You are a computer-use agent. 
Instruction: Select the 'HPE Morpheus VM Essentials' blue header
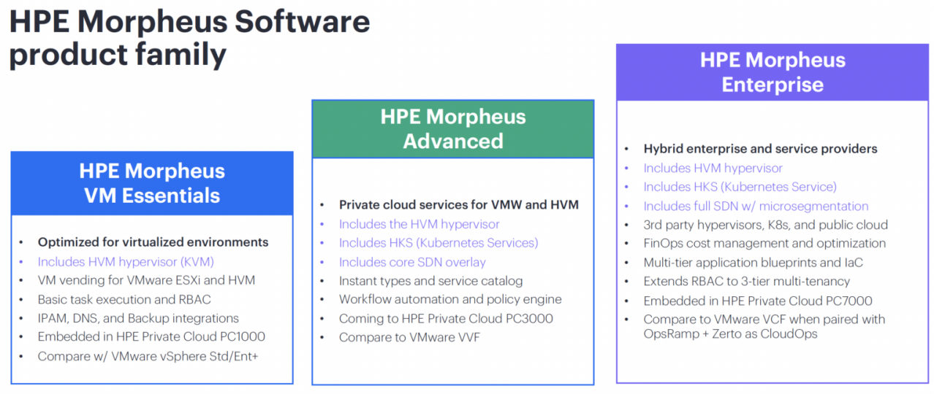point(152,183)
